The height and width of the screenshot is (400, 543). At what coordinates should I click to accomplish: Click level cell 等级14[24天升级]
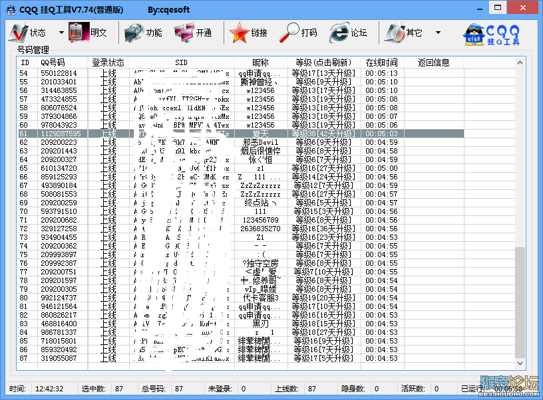pos(323,177)
